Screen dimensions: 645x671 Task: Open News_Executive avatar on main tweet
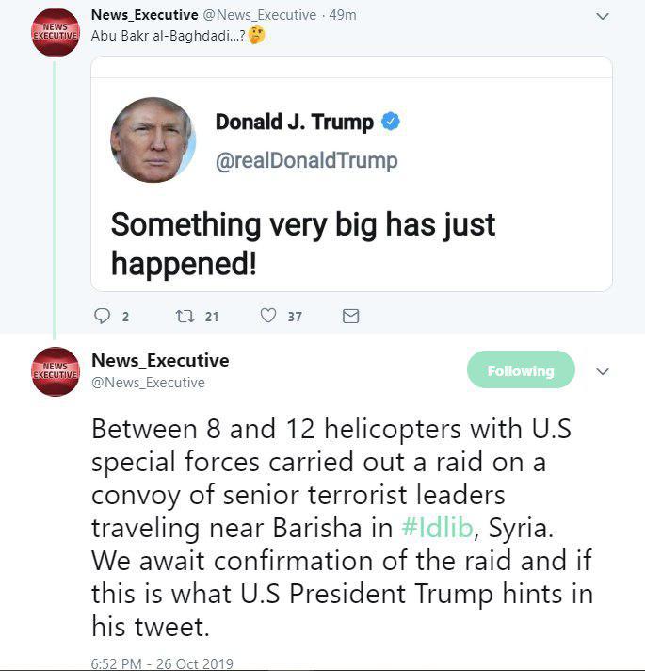coord(56,371)
